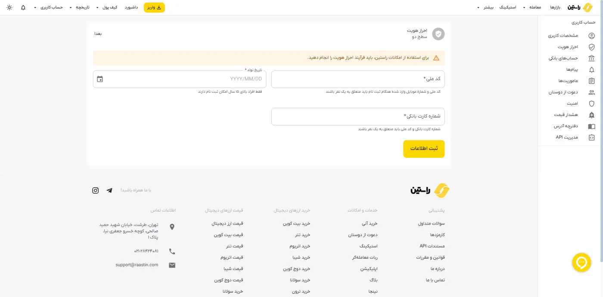Open مستندات API footer link
This screenshot has width=603, height=297.
click(432, 246)
